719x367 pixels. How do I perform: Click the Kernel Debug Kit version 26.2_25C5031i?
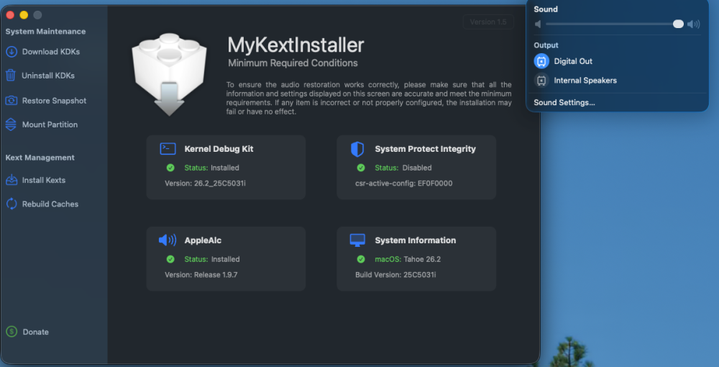click(x=205, y=183)
